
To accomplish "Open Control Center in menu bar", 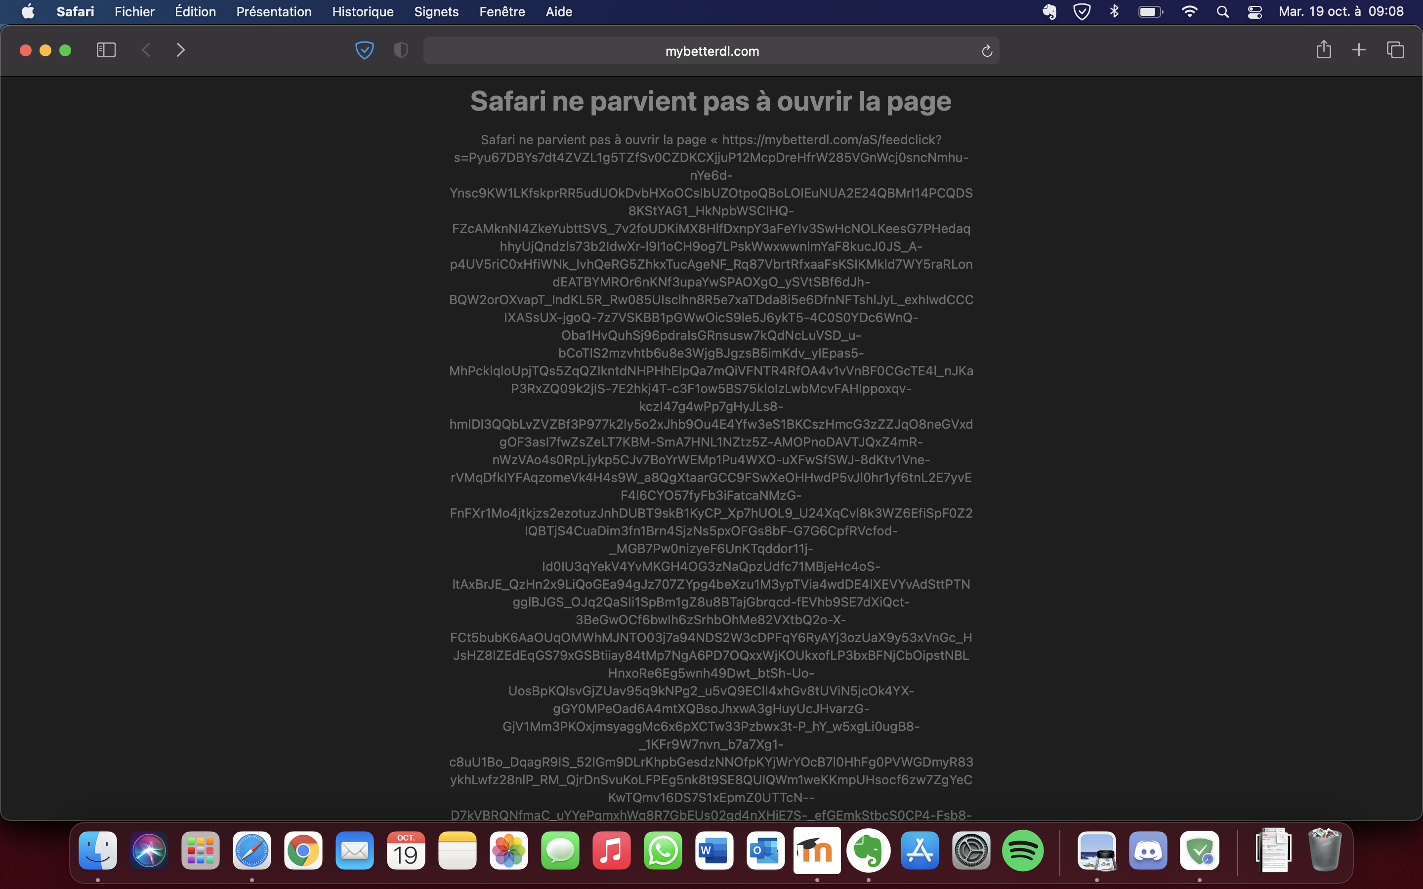I will click(1255, 12).
